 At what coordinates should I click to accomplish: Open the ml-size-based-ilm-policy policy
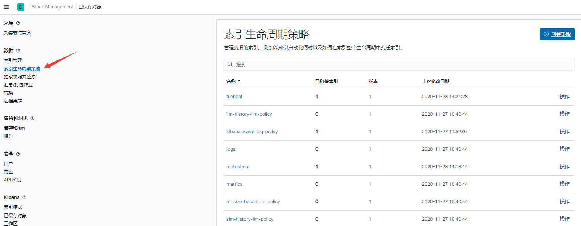point(253,202)
